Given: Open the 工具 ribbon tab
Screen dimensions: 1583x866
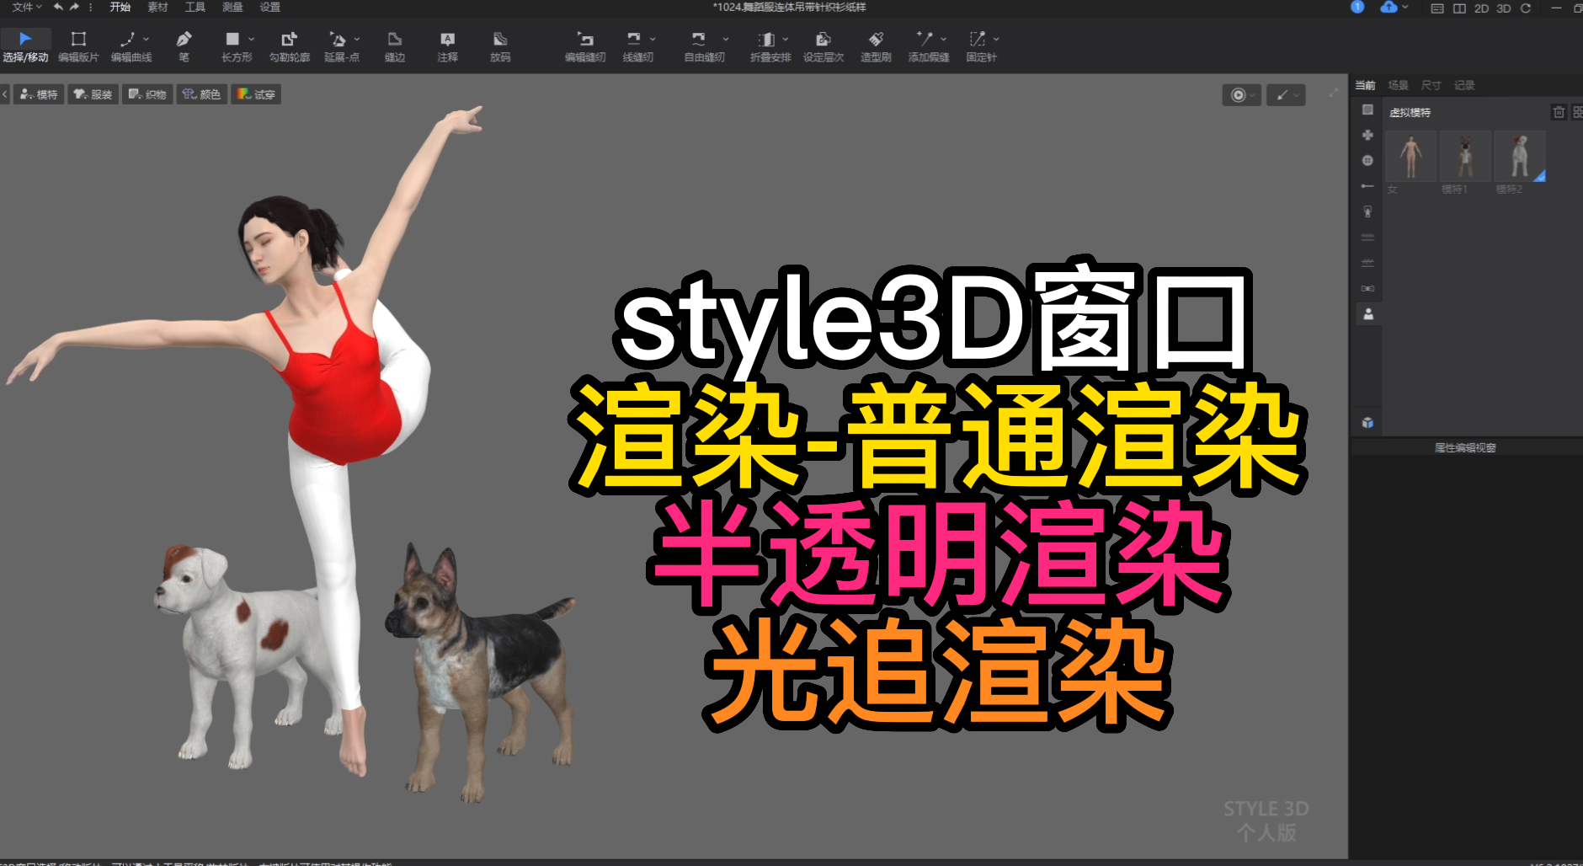Looking at the screenshot, I should click(x=195, y=7).
